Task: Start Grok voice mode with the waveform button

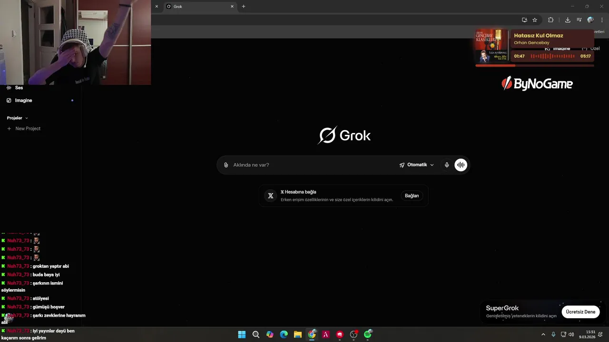Action: 461,165
